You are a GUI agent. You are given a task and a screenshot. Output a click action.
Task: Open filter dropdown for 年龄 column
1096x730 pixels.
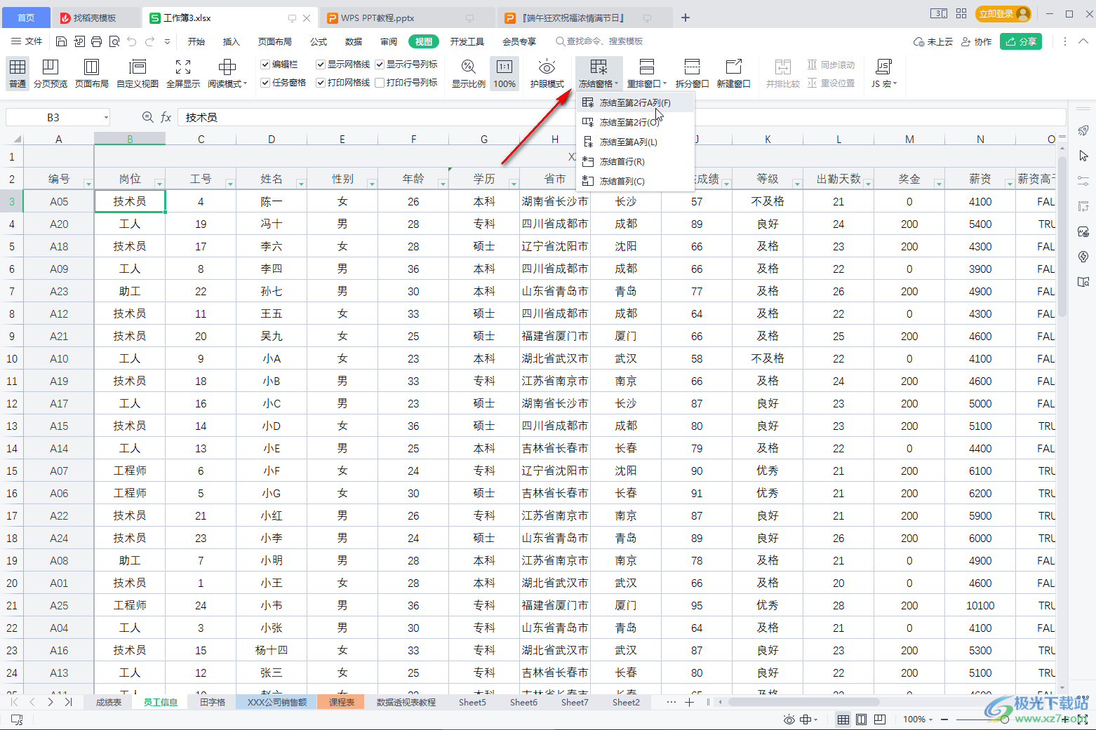tap(443, 184)
